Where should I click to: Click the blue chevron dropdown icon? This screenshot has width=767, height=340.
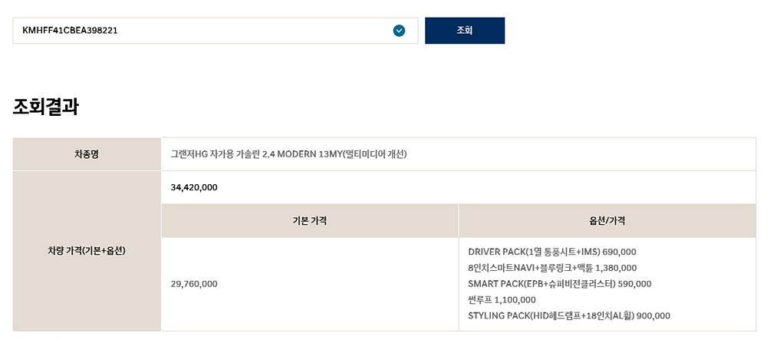coord(399,31)
